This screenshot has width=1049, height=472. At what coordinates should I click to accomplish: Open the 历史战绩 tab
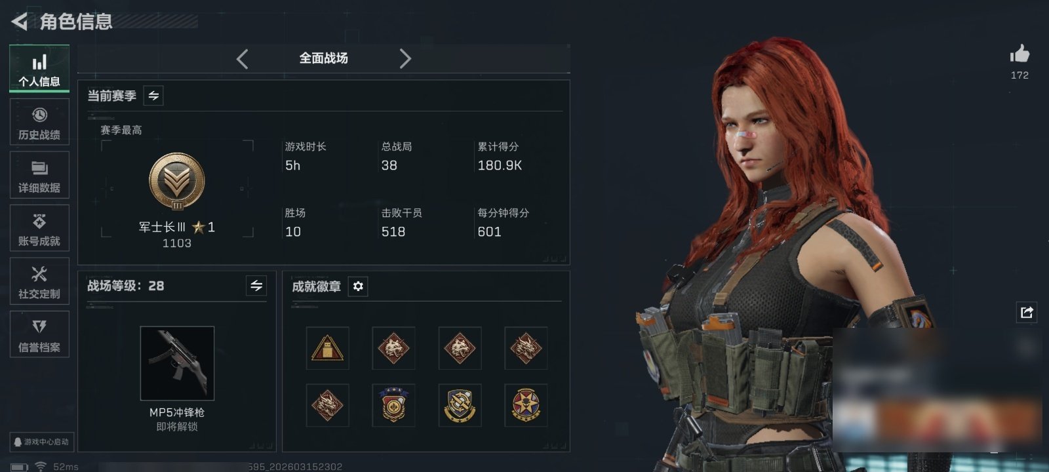[39, 123]
